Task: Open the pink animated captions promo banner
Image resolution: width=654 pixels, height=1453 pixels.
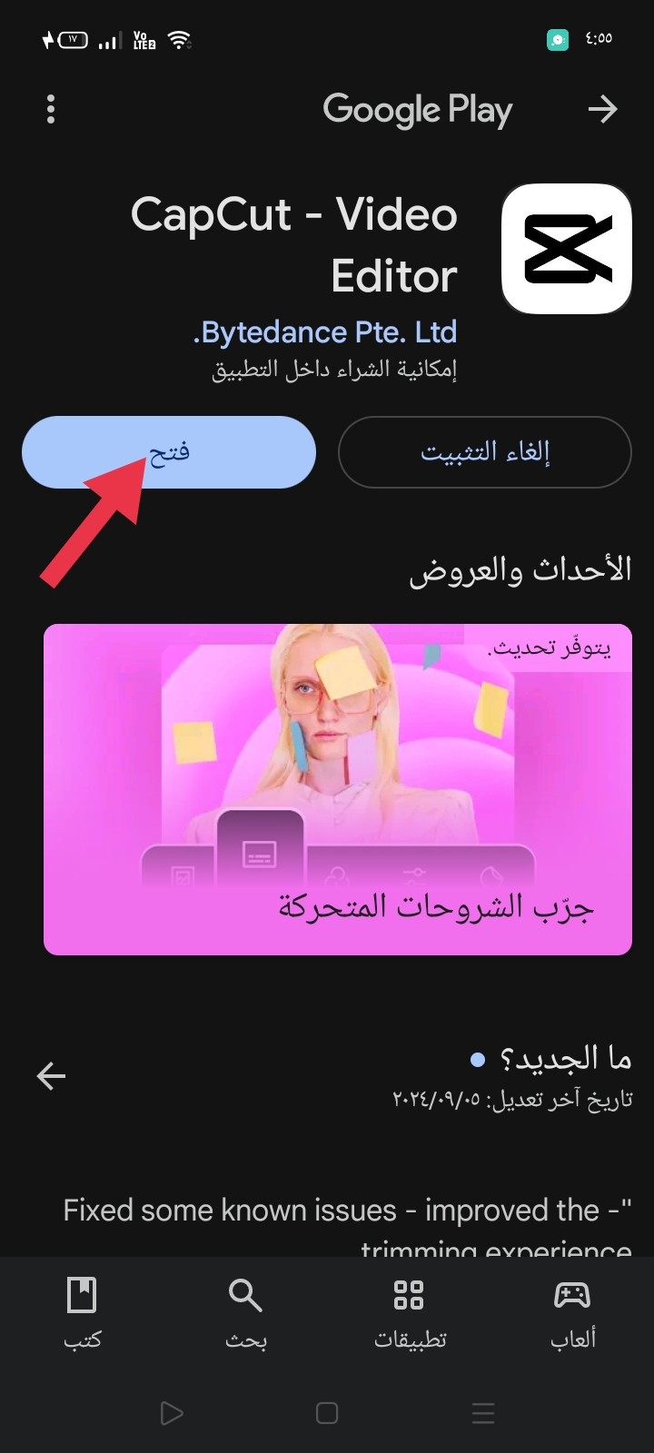Action: tap(338, 789)
